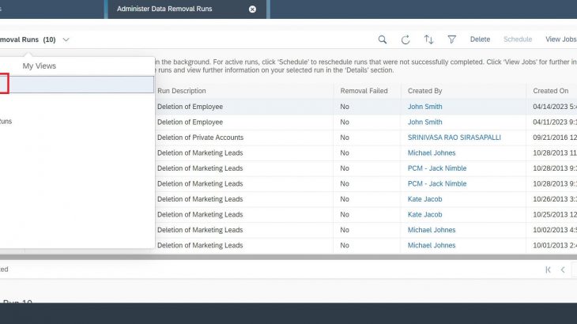
Task: Open Michael Johnes link dated 10/02/2013
Action: click(432, 230)
